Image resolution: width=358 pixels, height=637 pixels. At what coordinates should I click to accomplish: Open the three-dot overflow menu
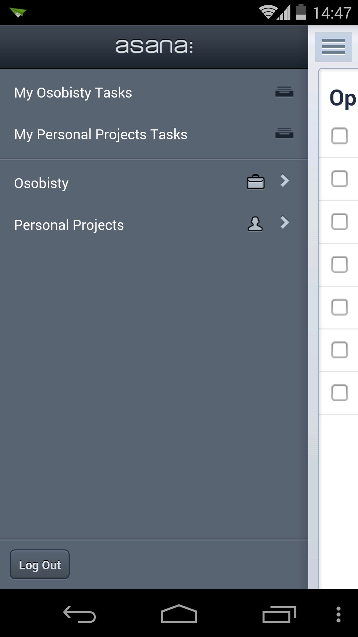[338, 614]
